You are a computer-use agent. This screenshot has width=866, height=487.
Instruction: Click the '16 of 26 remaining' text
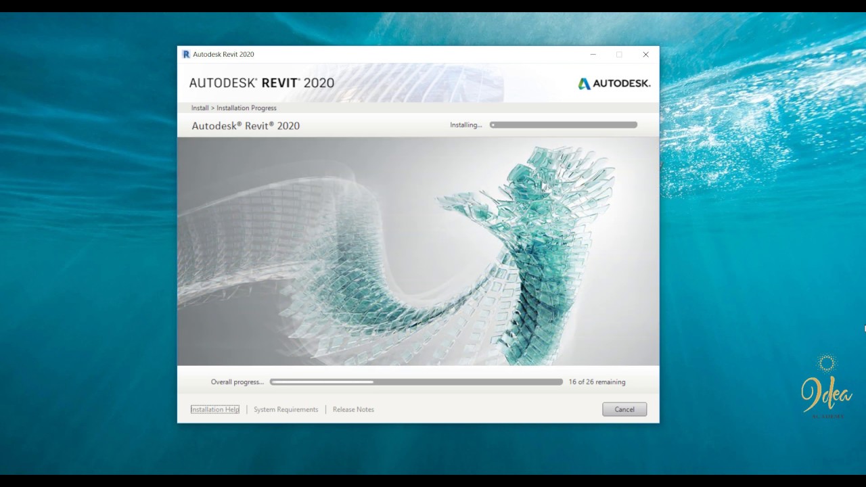pyautogui.click(x=597, y=382)
